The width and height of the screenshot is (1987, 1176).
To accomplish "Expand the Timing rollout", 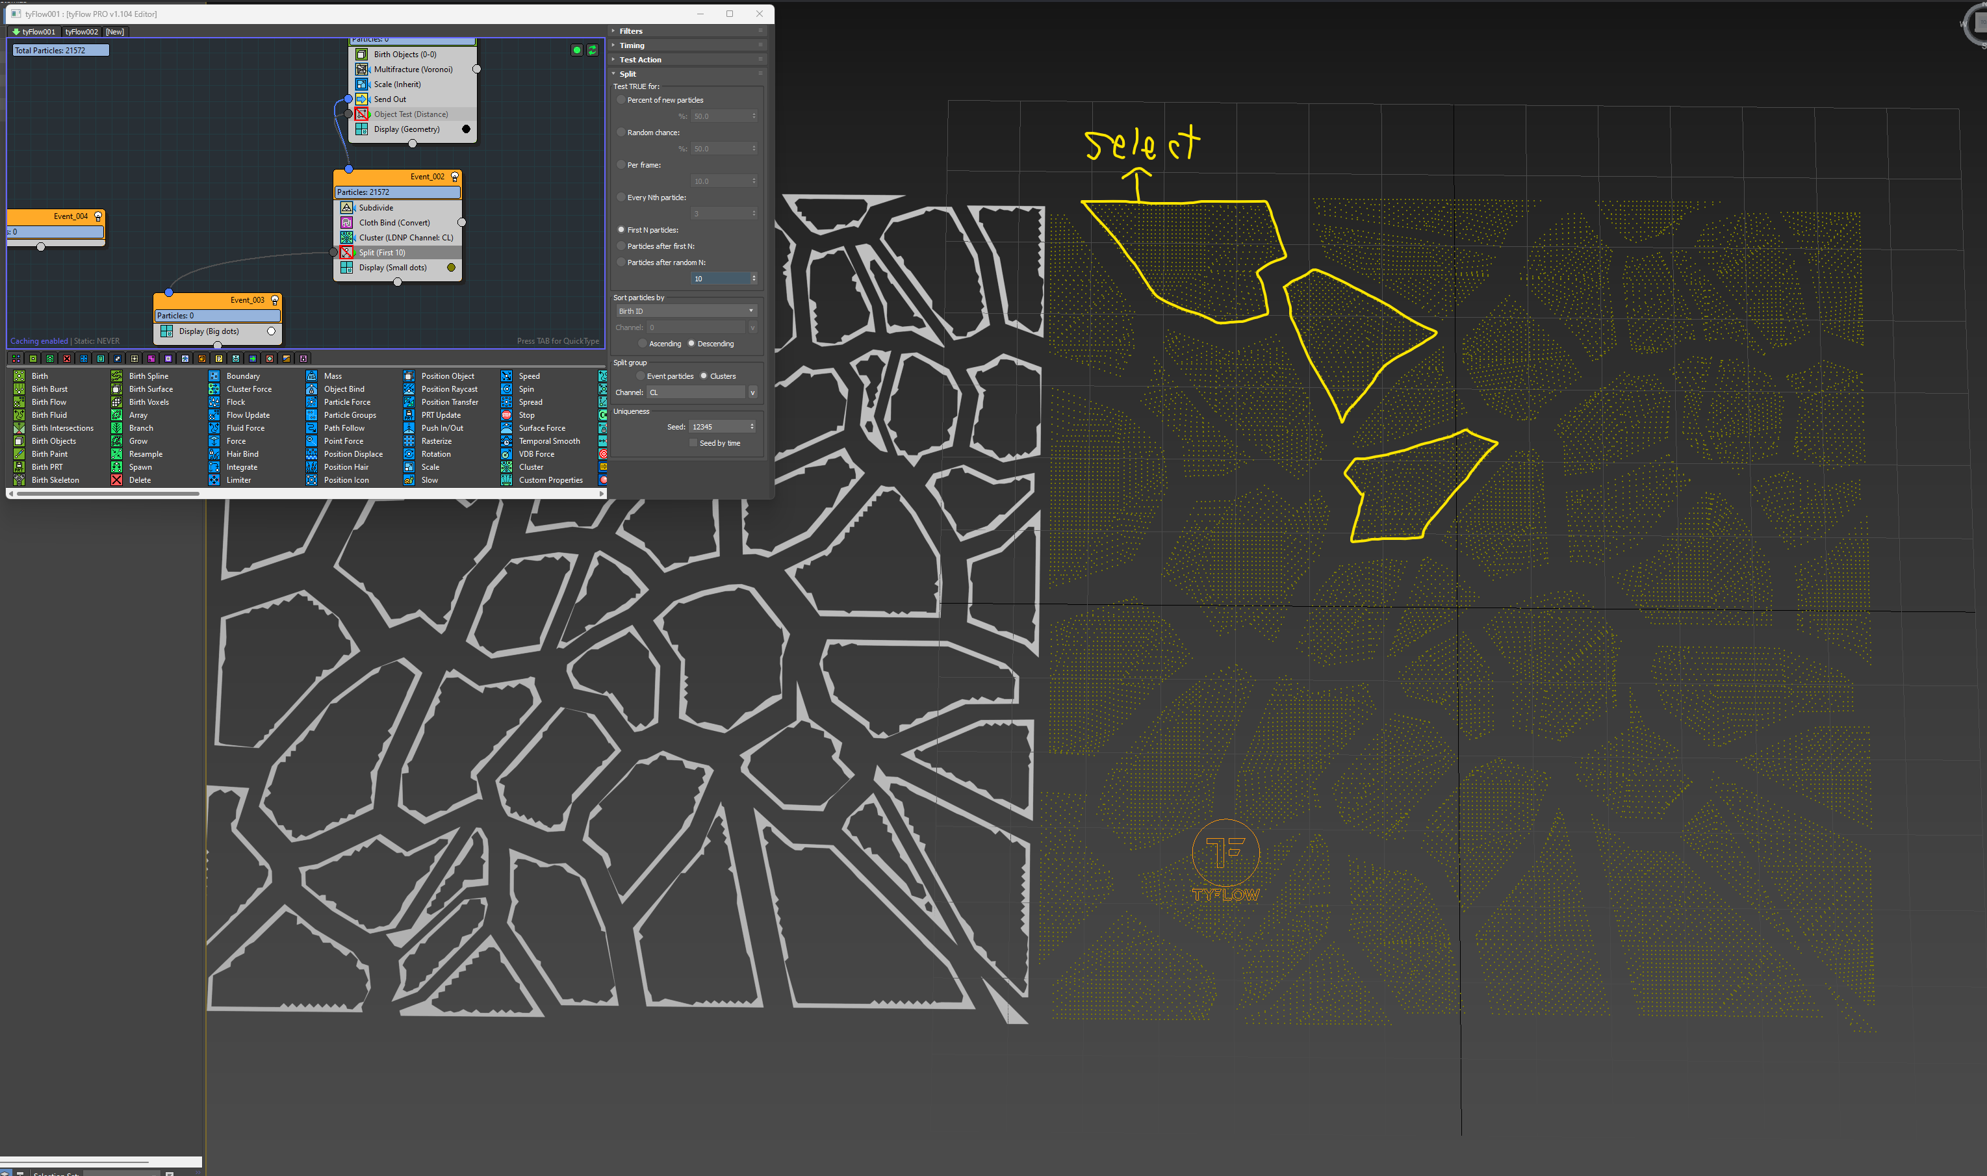I will click(632, 45).
